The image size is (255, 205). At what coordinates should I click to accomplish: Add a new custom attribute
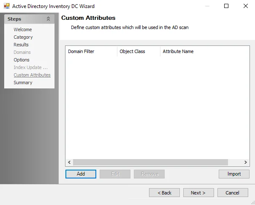pos(81,174)
